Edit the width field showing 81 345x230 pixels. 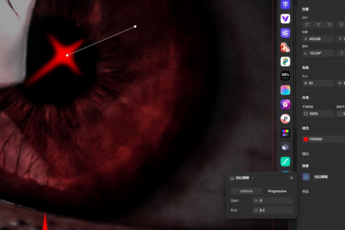pyautogui.click(x=318, y=83)
